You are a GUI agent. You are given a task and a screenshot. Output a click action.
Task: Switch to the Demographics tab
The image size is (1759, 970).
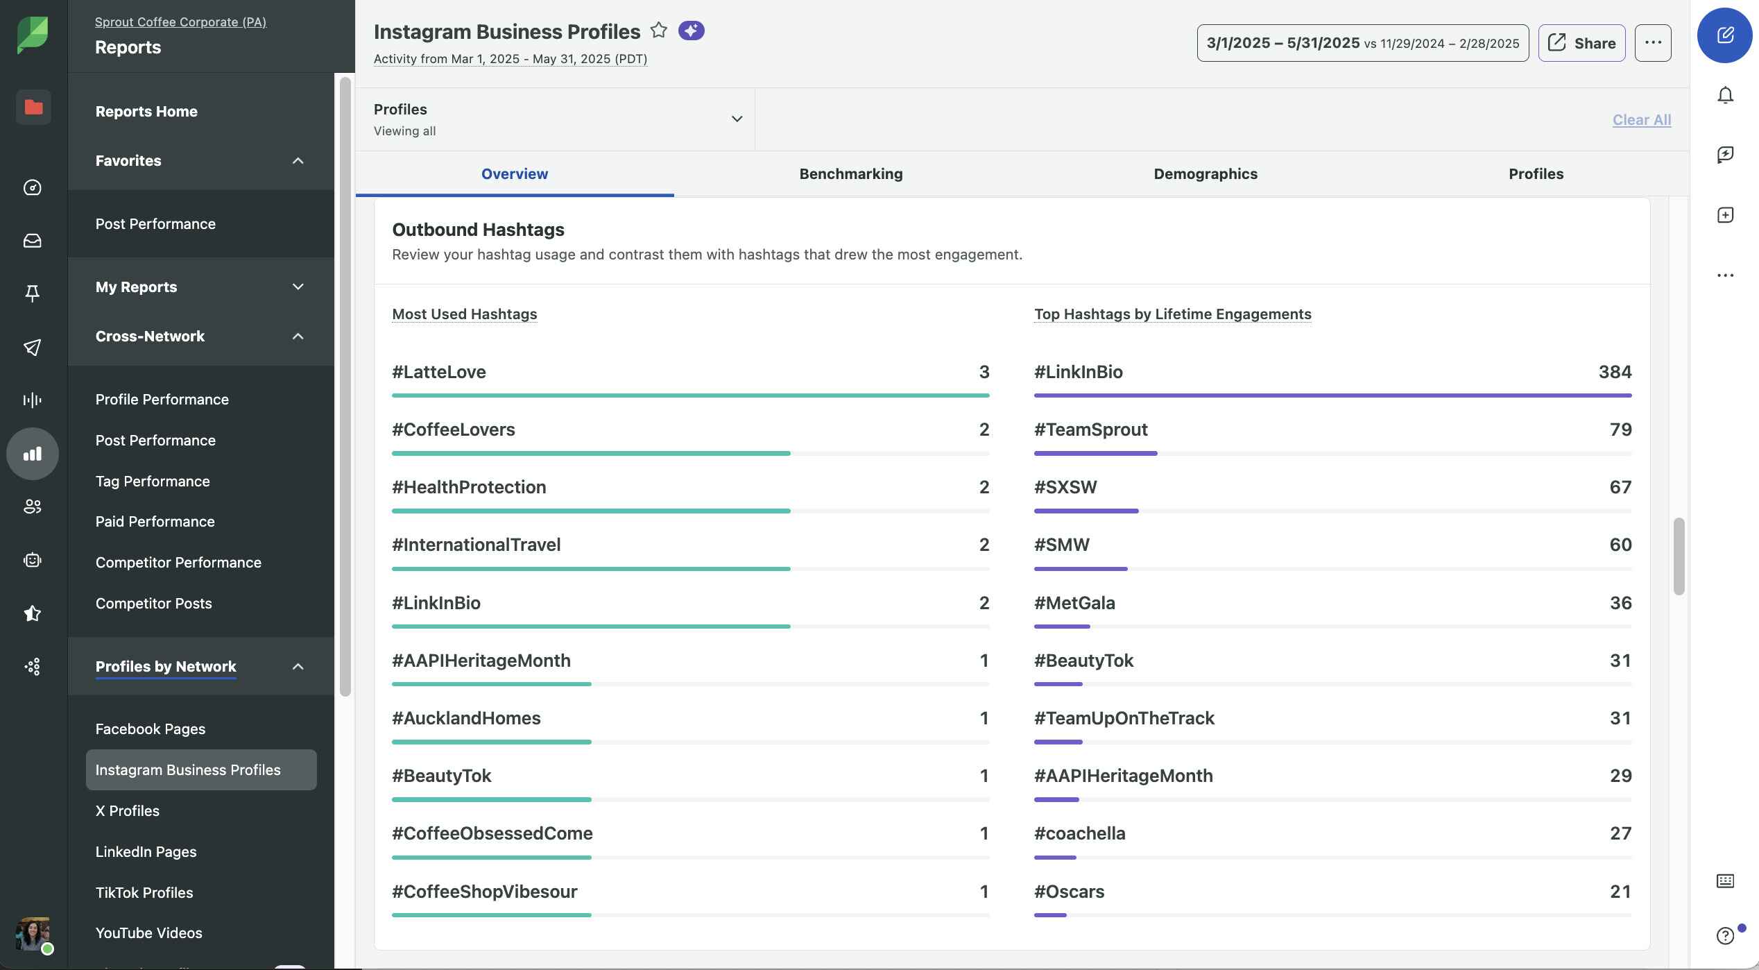pos(1205,173)
